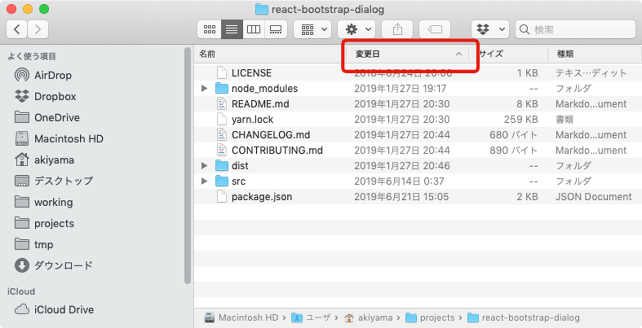The height and width of the screenshot is (328, 642).
Task: Select iCloud Drive in the sidebar
Action: click(x=64, y=310)
